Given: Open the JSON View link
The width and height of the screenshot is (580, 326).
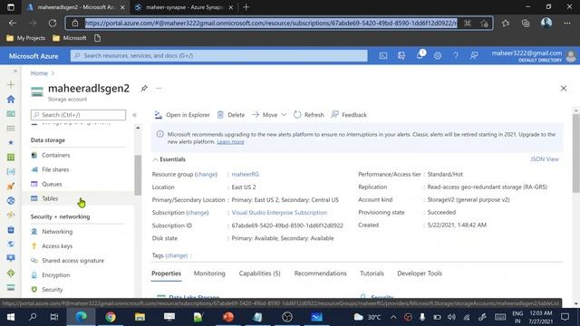Looking at the screenshot, I should 545,159.
